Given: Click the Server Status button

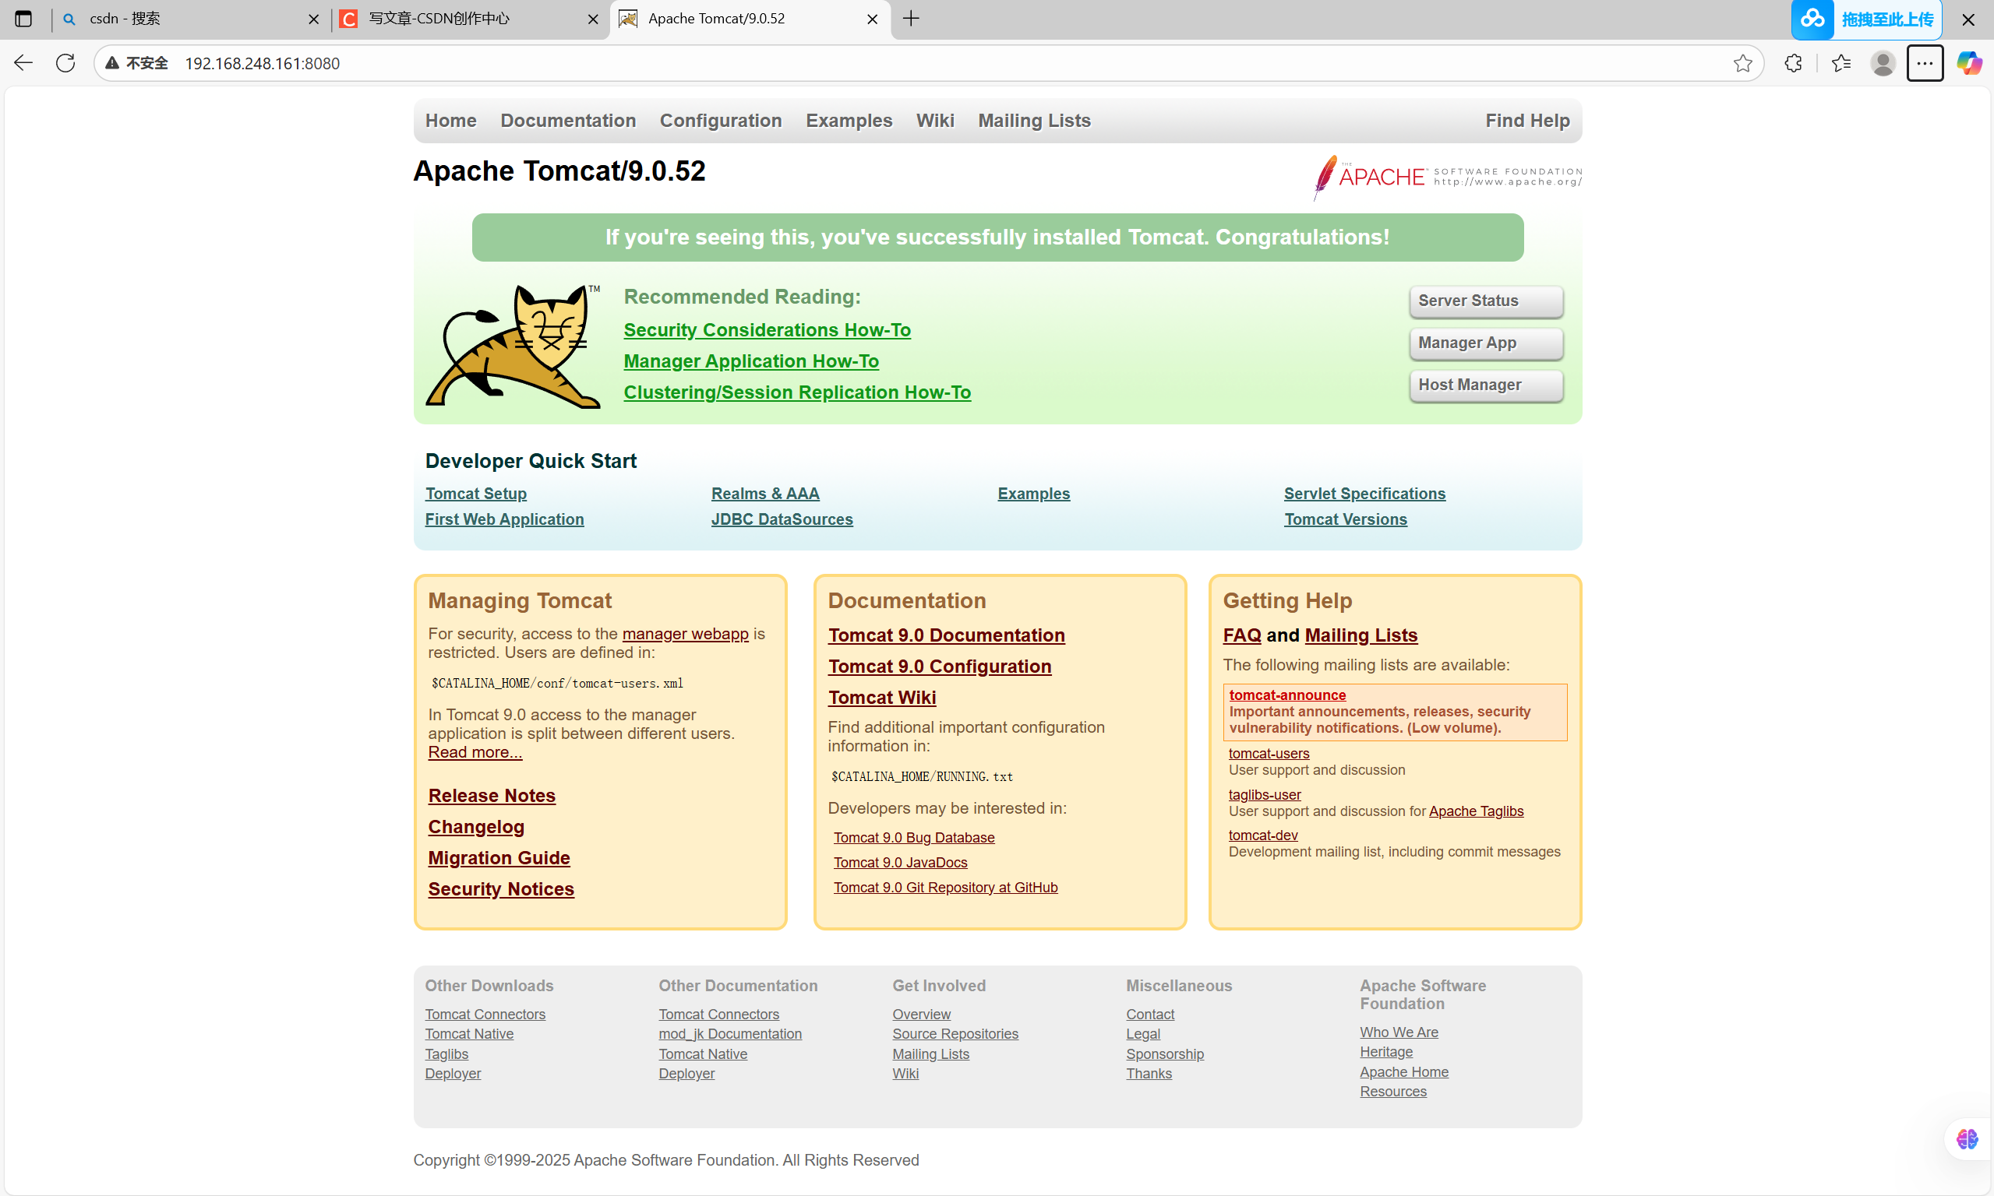Looking at the screenshot, I should 1484,301.
